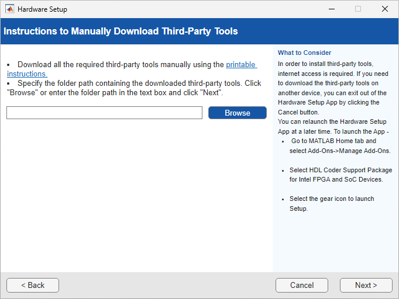Screen dimensions: 399x299
Task: Click the "Select the gear icon" bullet
Action: [331, 203]
